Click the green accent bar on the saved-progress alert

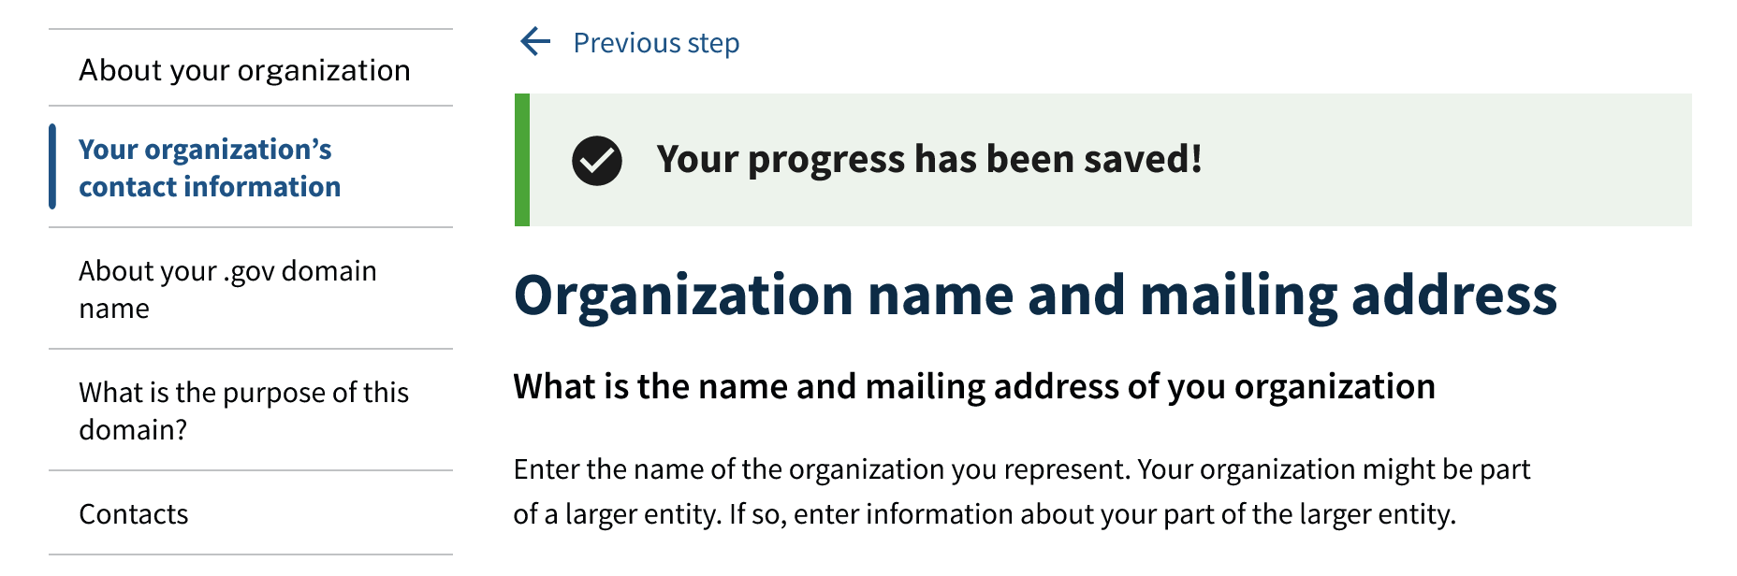(520, 160)
